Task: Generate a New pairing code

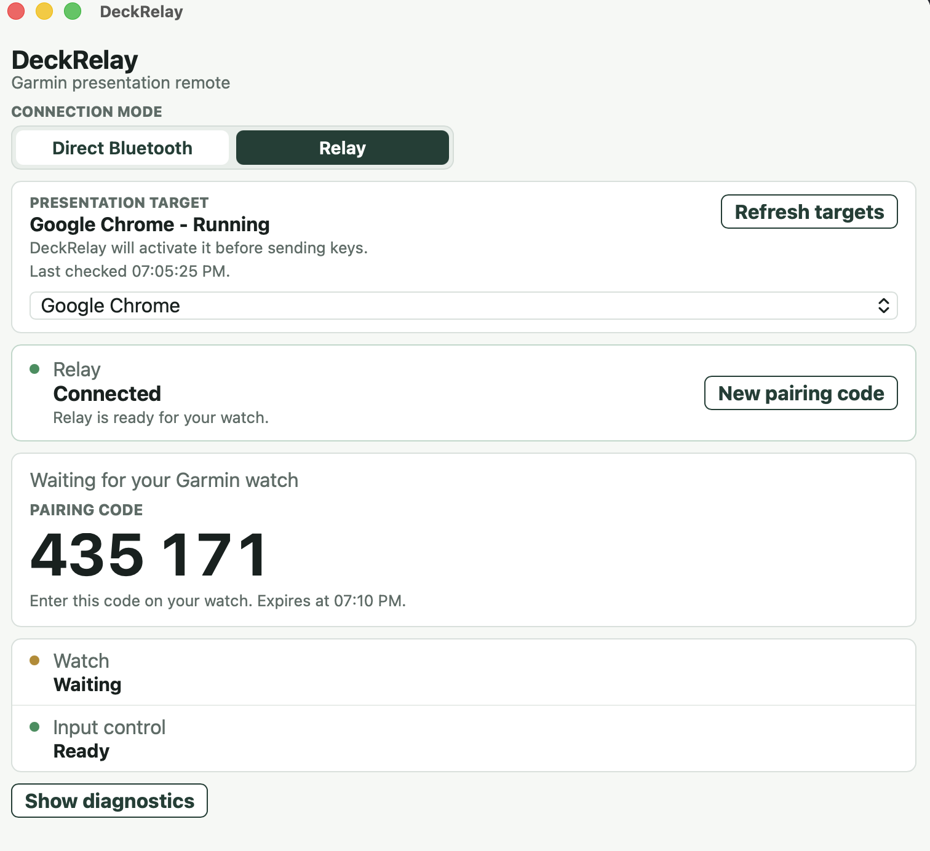Action: (801, 393)
